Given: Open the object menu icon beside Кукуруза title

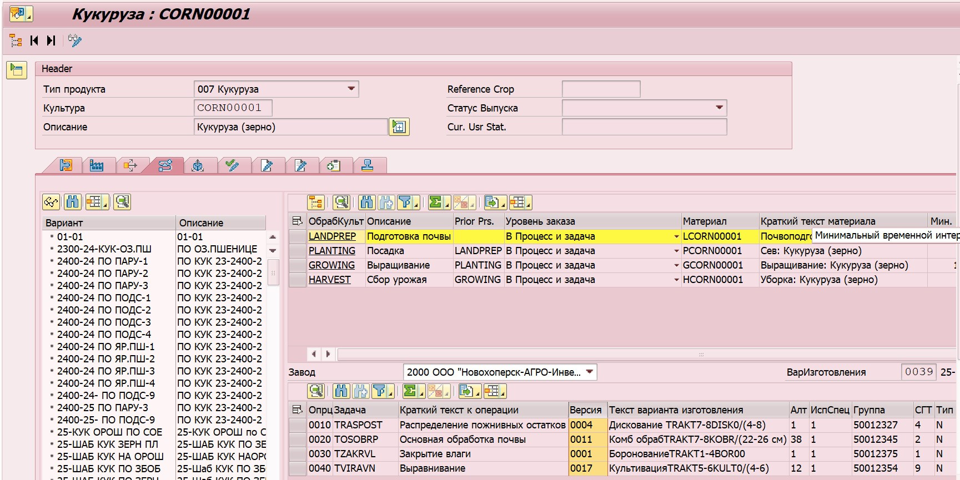Looking at the screenshot, I should (x=21, y=14).
